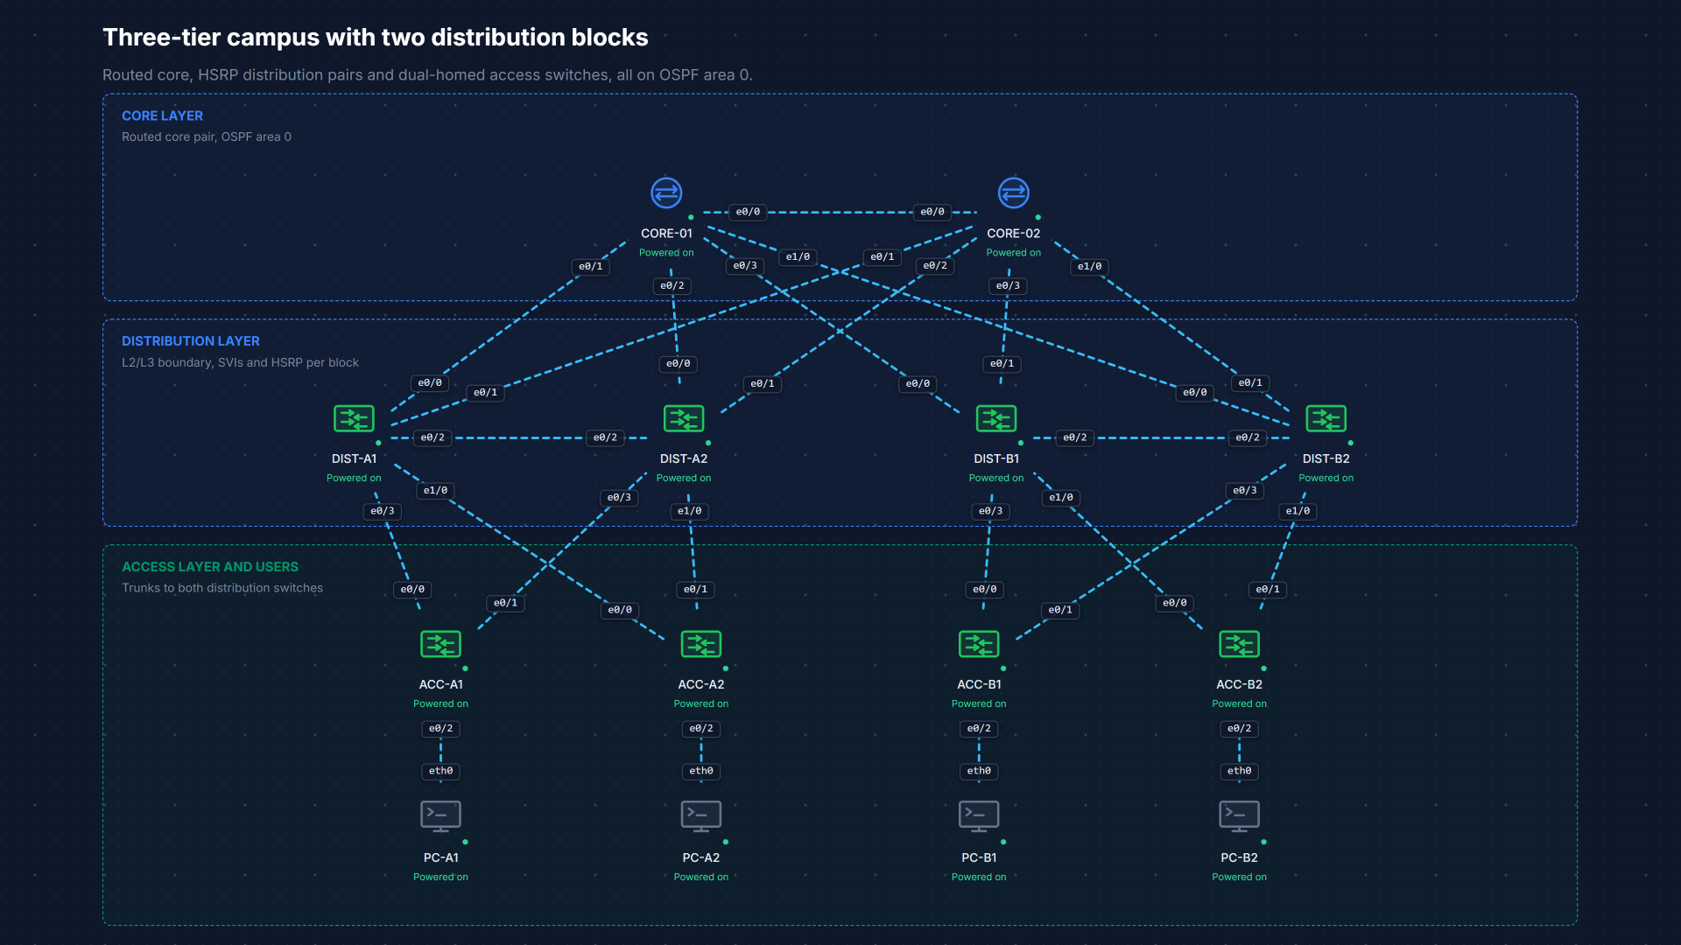Open the PC-A1 terminal icon
The width and height of the screenshot is (1681, 945).
coord(440,816)
